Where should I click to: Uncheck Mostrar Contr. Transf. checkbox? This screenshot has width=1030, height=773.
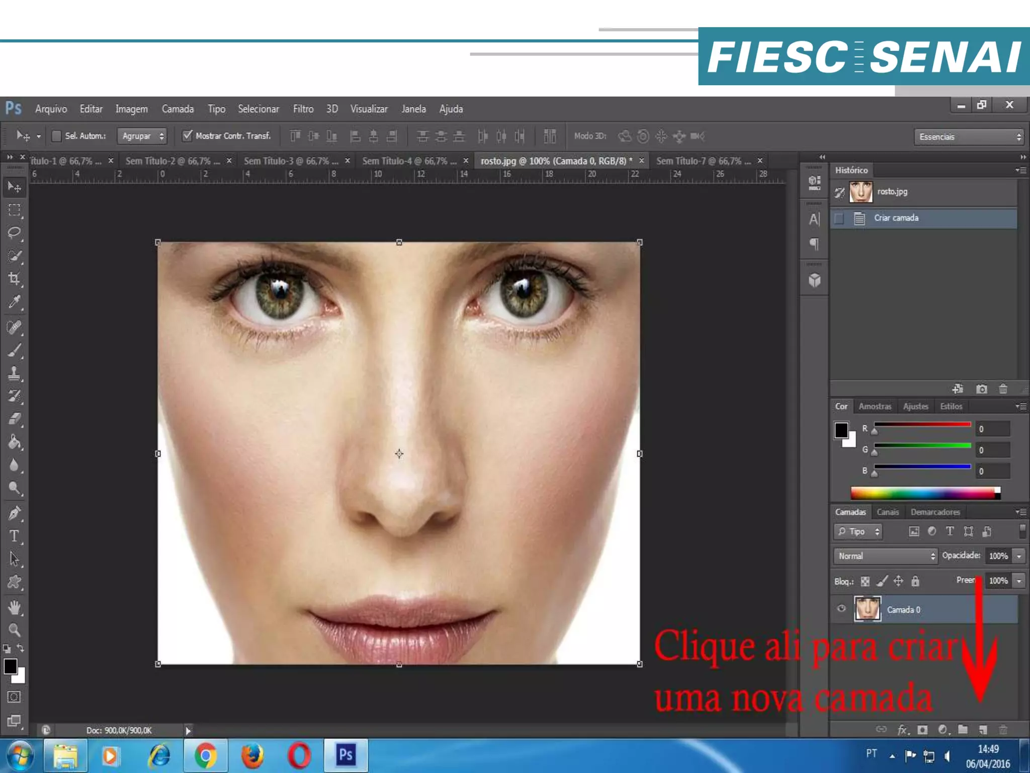coord(187,136)
